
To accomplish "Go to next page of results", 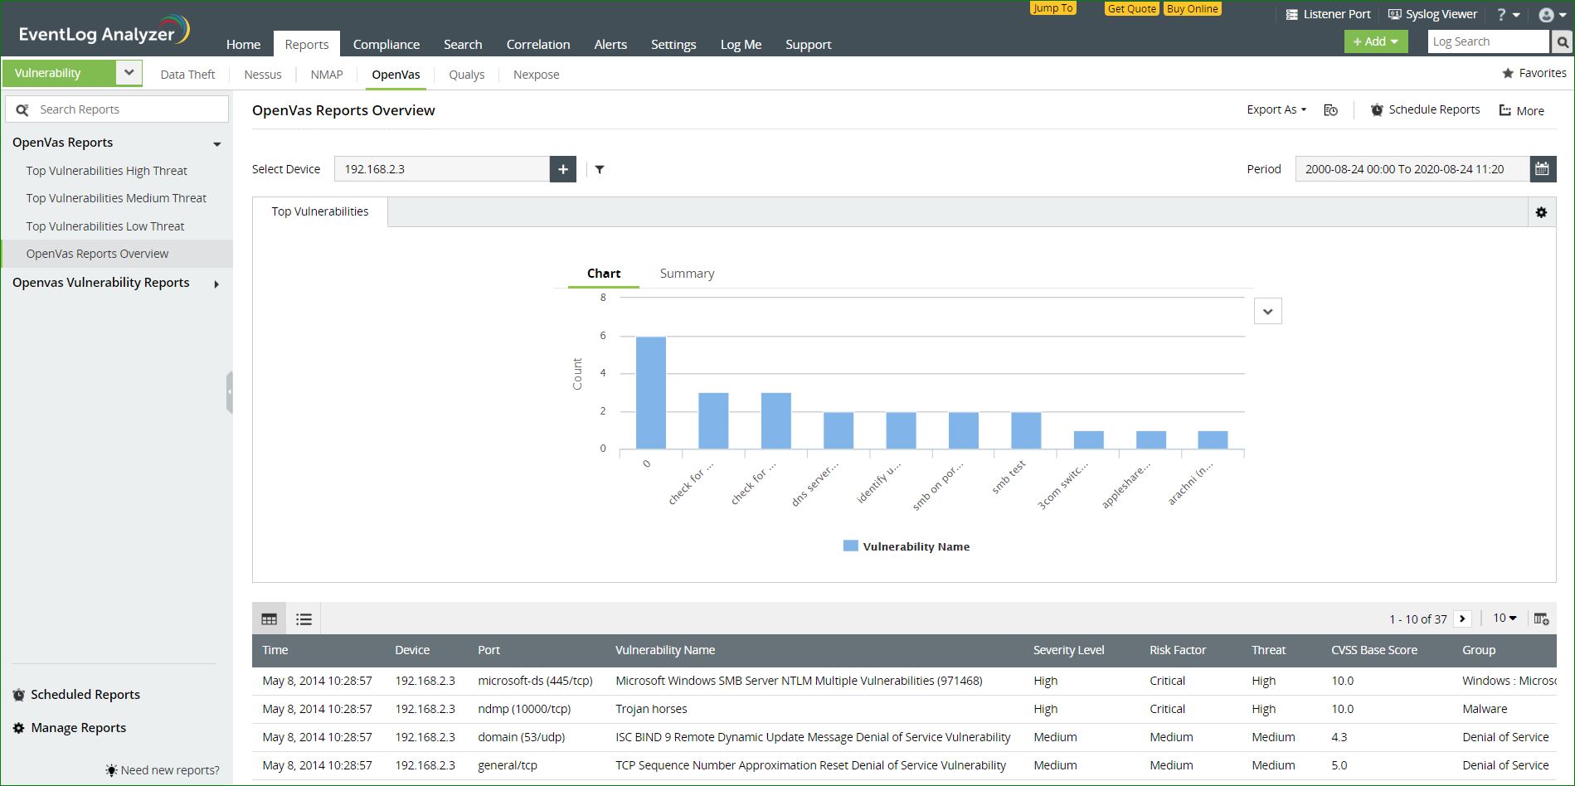I will coord(1462,619).
